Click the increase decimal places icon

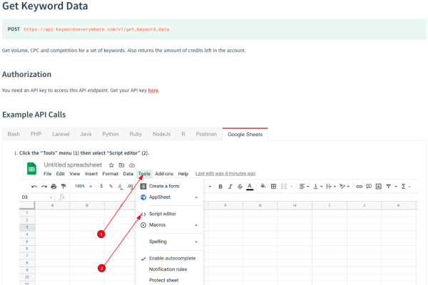pyautogui.click(x=131, y=187)
